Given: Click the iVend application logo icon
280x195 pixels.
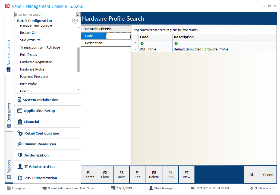Looking at the screenshot, I should [x=7, y=6].
